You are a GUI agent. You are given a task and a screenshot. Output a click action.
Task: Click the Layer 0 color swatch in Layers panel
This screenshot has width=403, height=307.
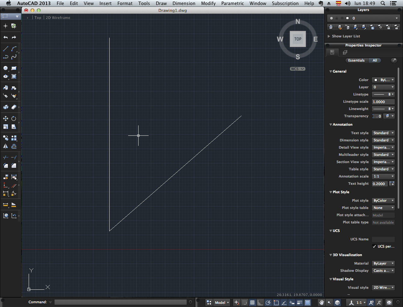pos(348,18)
